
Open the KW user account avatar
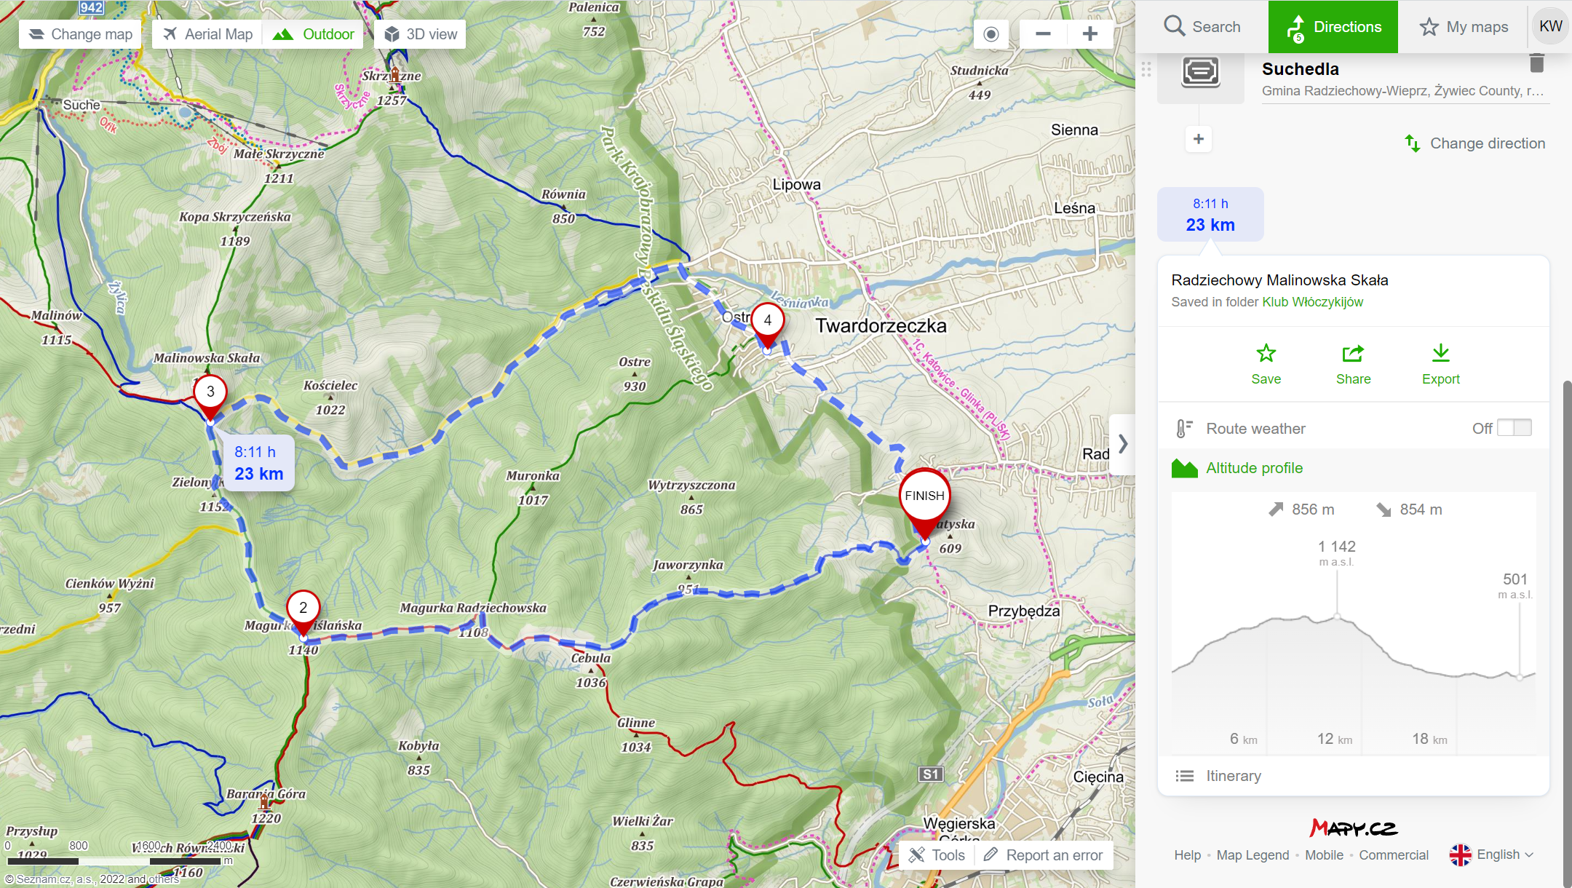click(1550, 26)
